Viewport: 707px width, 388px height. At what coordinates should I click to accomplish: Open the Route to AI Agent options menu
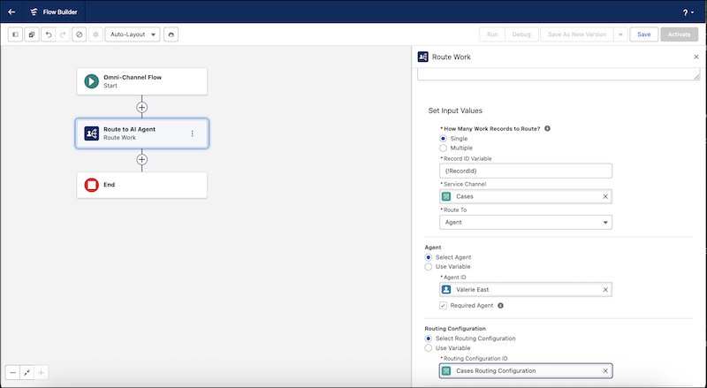(x=193, y=133)
